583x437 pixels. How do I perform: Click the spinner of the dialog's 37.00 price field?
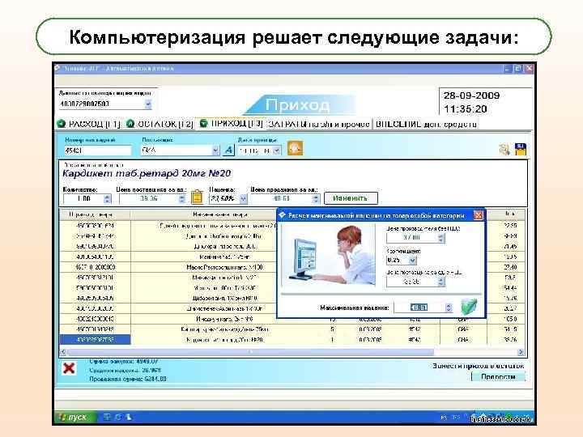pyautogui.click(x=441, y=238)
